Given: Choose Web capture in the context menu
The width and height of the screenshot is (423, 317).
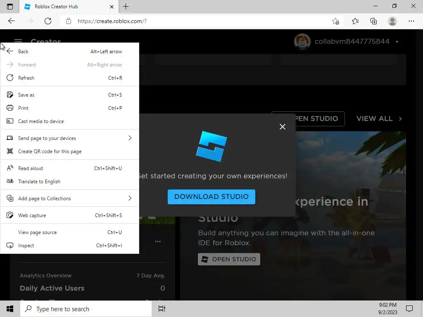Looking at the screenshot, I should click(x=69, y=215).
